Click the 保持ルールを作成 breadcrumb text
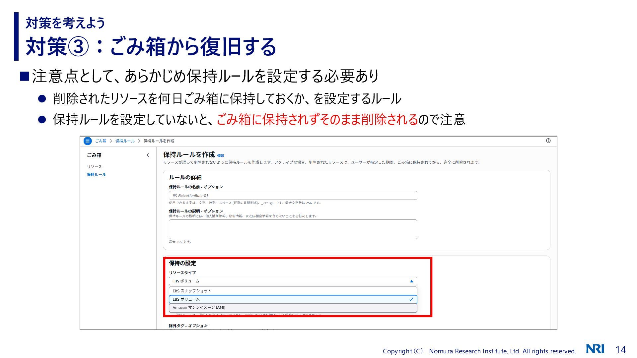The width and height of the screenshot is (637, 358). tap(159, 141)
